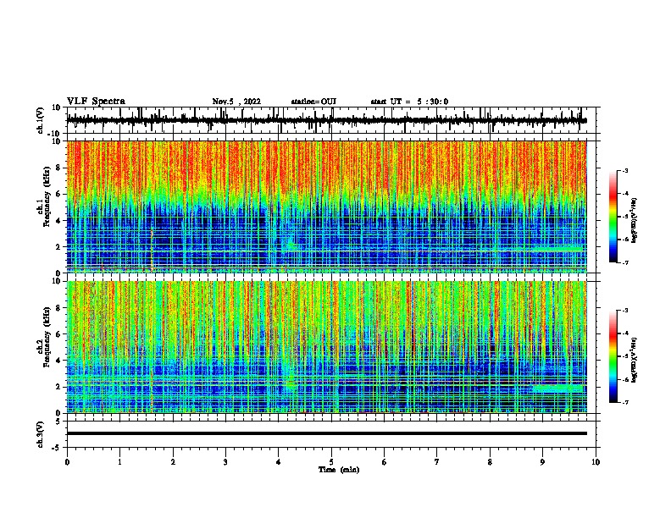
Task: Click time axis tick label "8"
Action: [490, 462]
